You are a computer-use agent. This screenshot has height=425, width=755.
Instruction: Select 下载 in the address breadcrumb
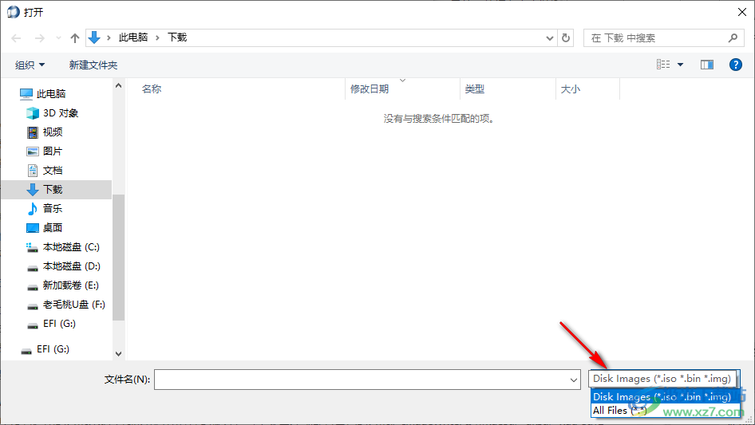[177, 37]
